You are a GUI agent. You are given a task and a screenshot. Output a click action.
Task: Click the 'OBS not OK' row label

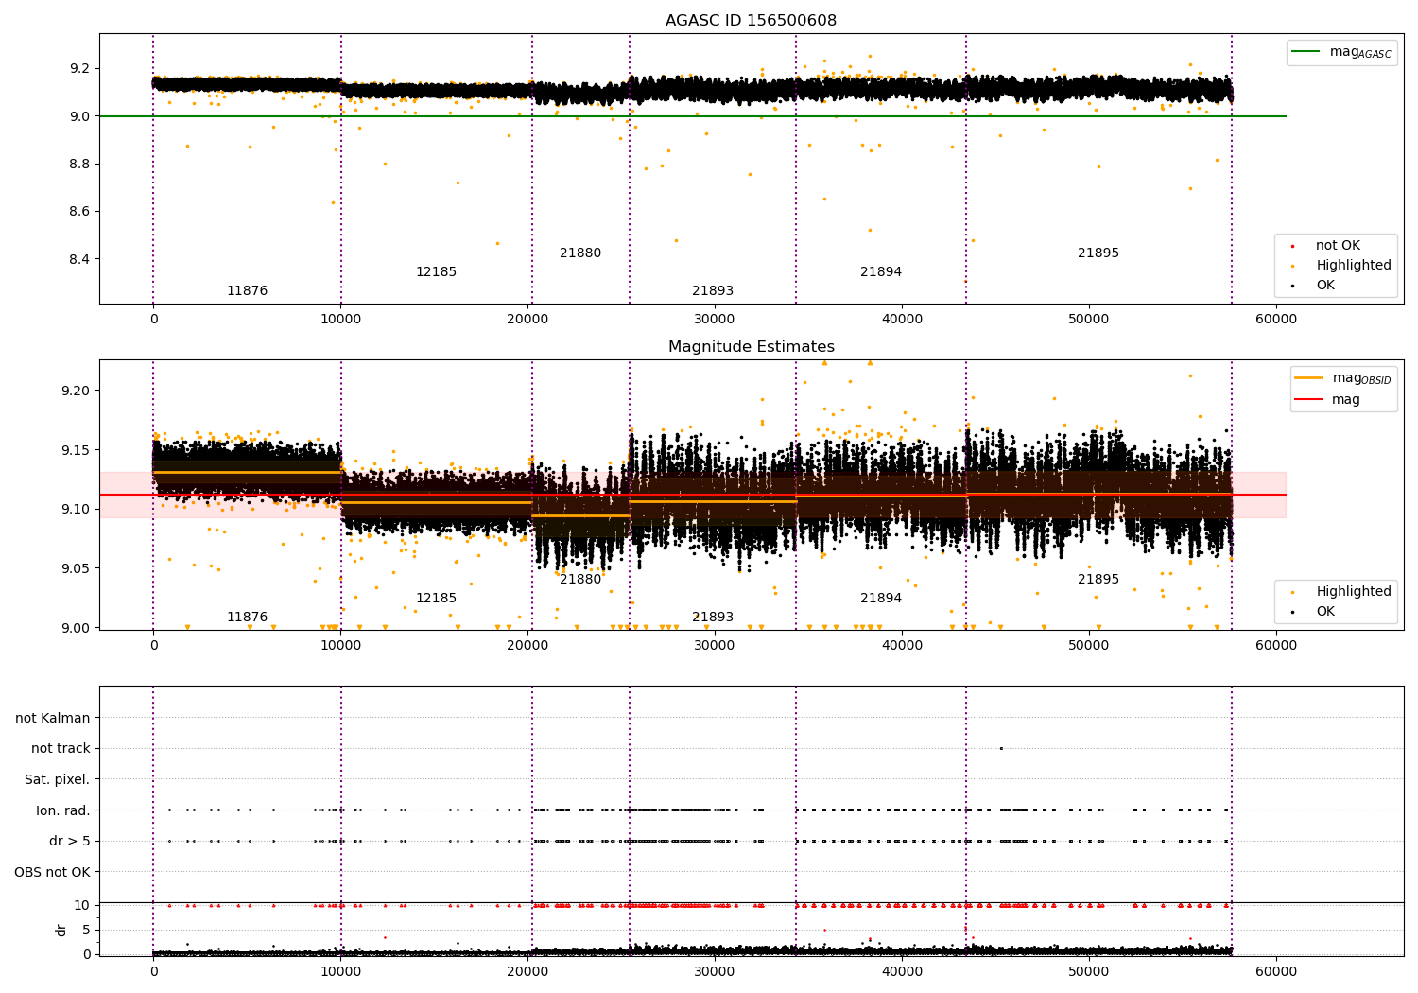[53, 873]
